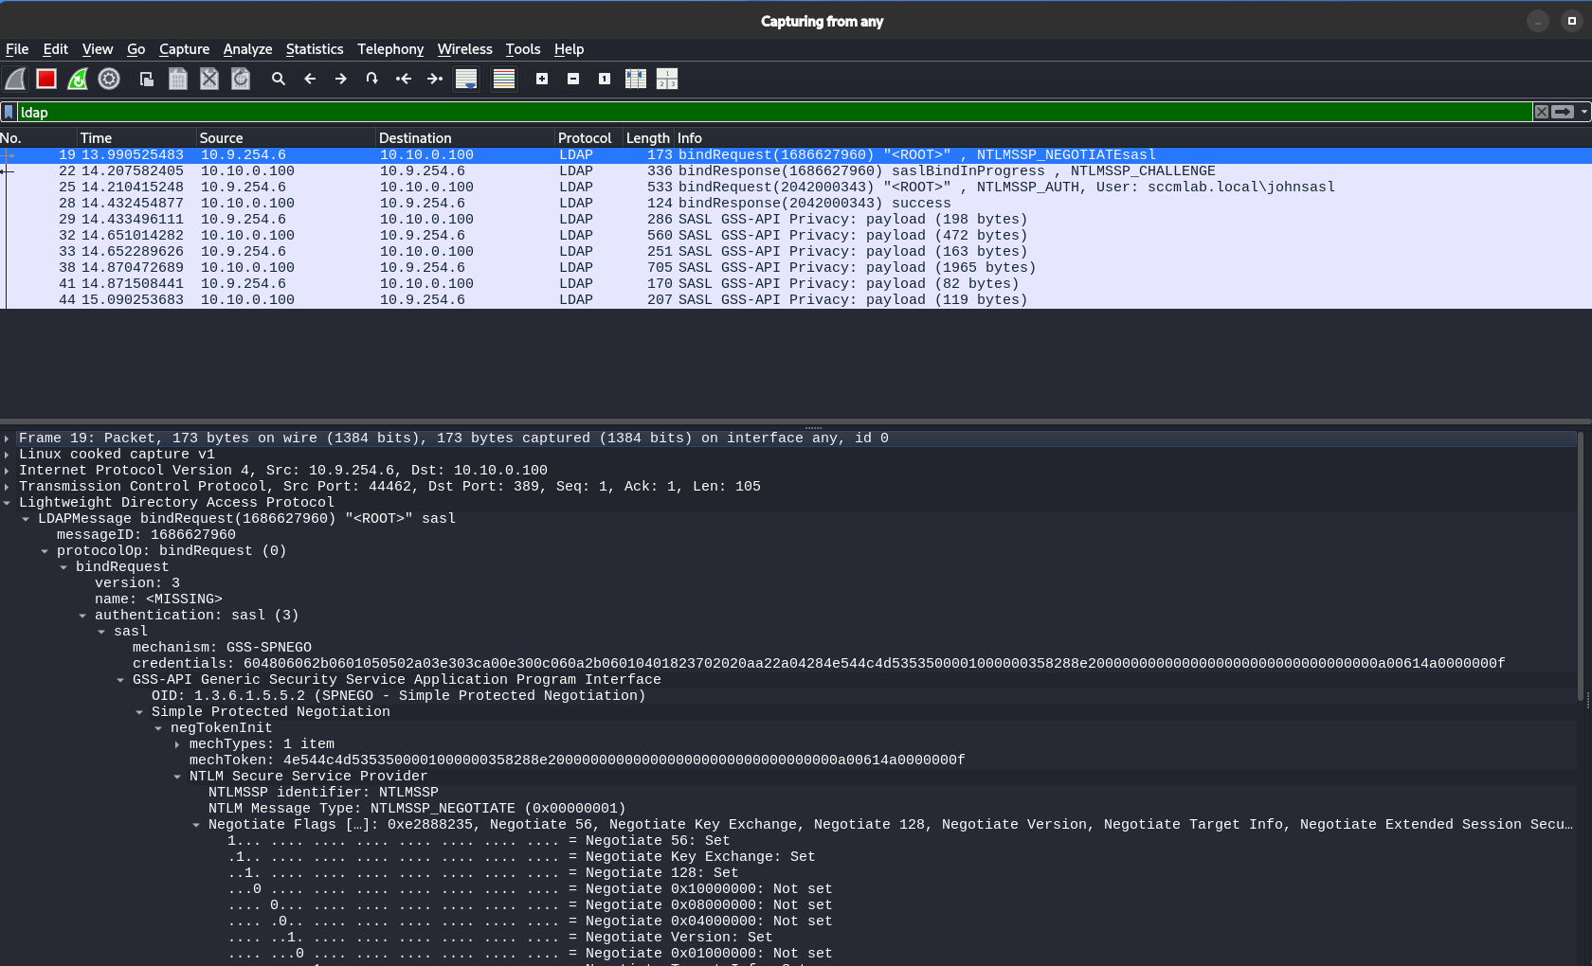
Task: Toggle packet colorization rules
Action: click(504, 79)
